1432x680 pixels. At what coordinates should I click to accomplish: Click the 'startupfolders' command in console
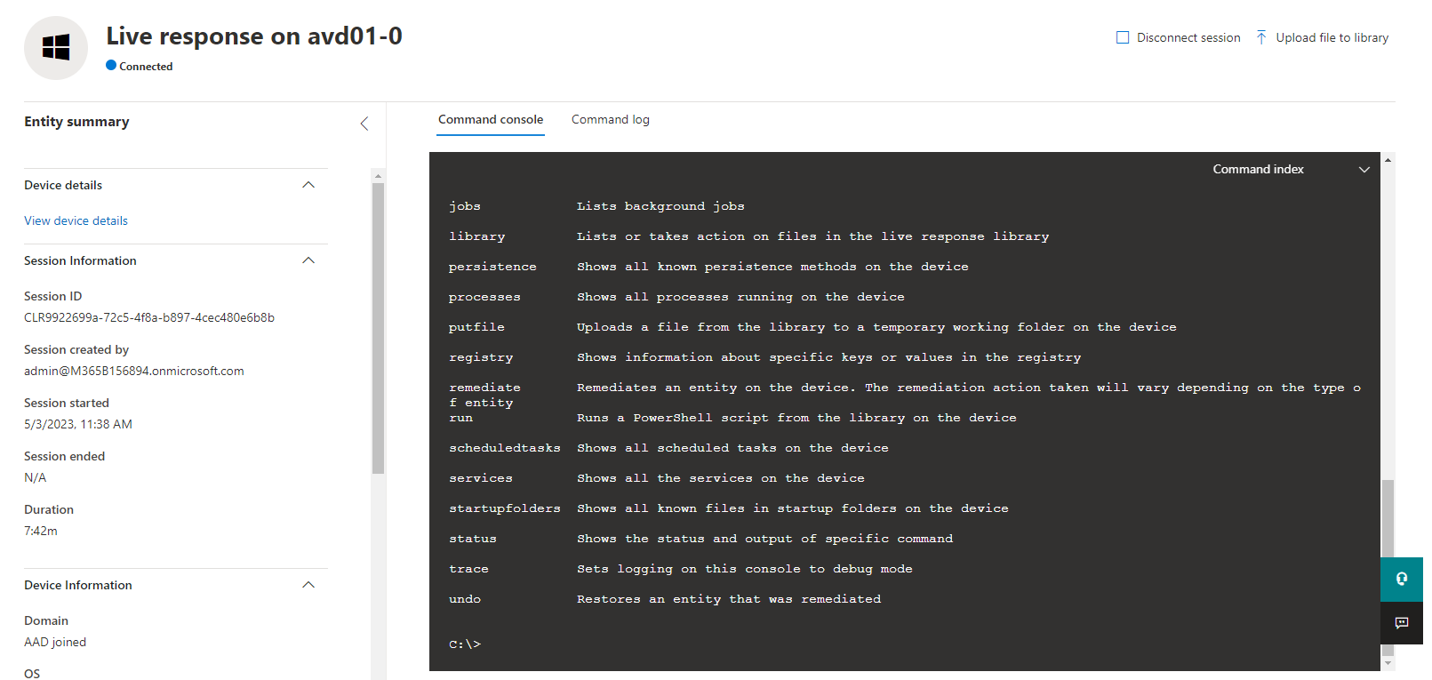click(505, 508)
